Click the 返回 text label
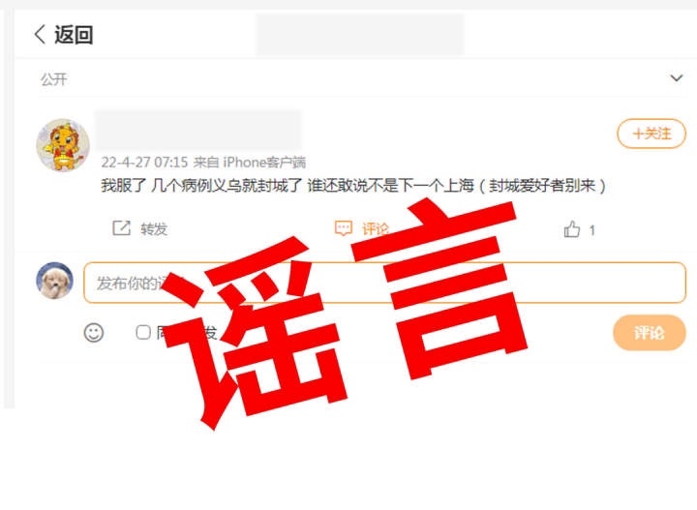This screenshot has height=510, width=697. click(x=74, y=35)
